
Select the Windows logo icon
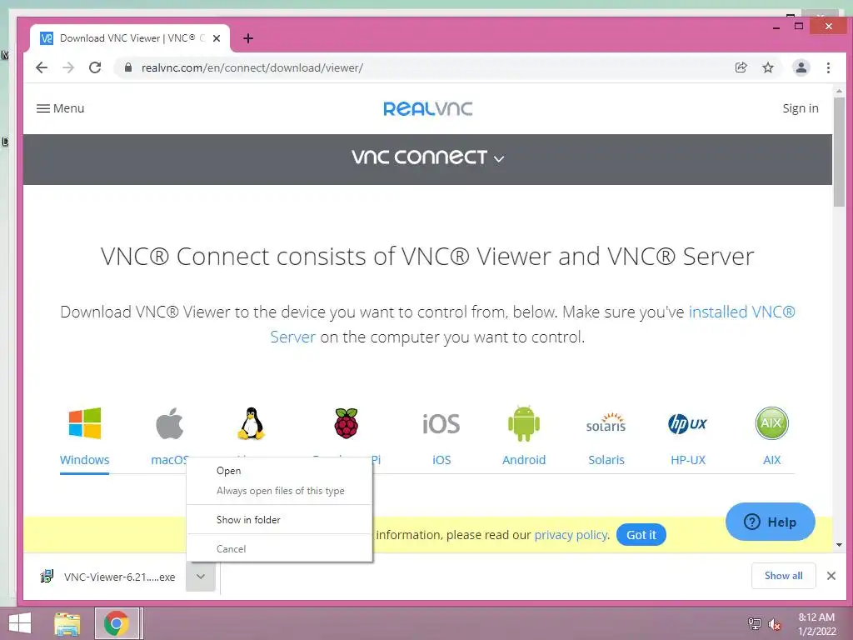coord(84,423)
